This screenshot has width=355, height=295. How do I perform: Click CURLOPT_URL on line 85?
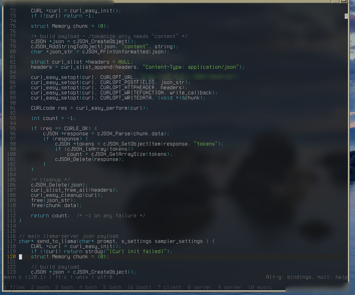point(117,77)
